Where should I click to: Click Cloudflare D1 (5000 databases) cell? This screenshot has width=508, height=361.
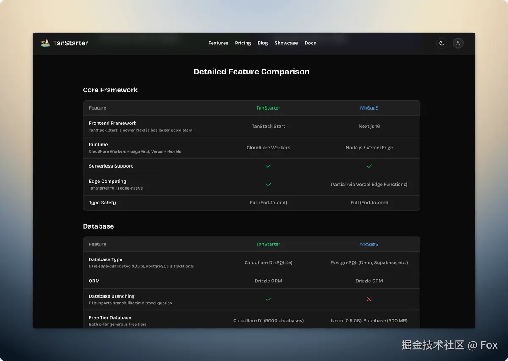[x=268, y=320]
